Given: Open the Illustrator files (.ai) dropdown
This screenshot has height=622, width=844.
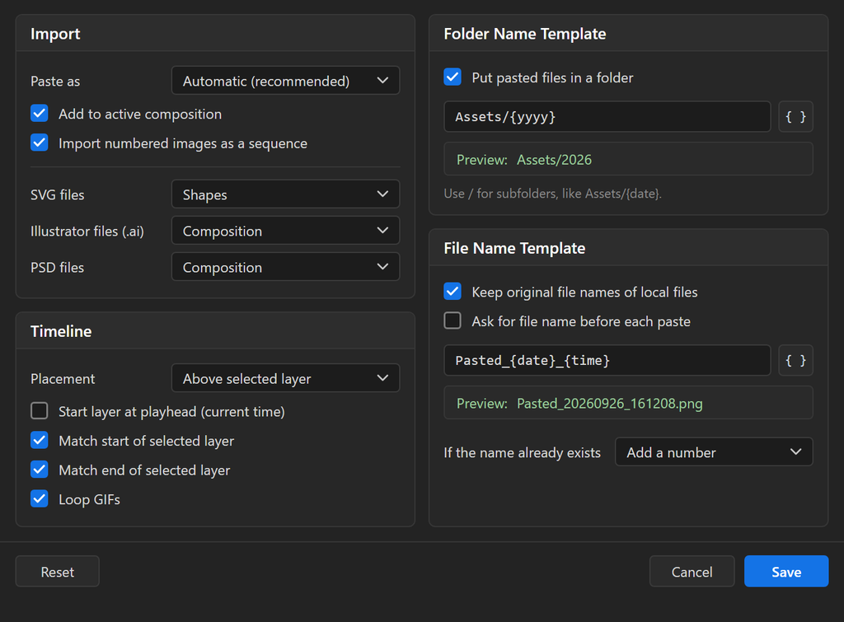Looking at the screenshot, I should [285, 231].
